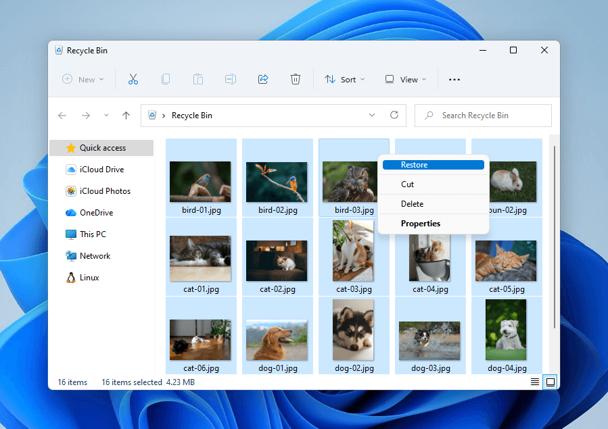The image size is (608, 429).
Task: Switch to large thumbnails view icon
Action: click(x=551, y=382)
